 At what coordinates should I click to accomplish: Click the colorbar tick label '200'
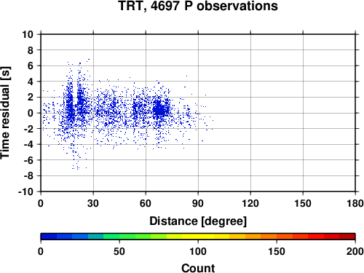click(x=355, y=251)
